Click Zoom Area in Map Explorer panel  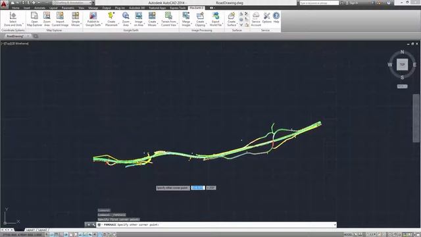pos(47,19)
